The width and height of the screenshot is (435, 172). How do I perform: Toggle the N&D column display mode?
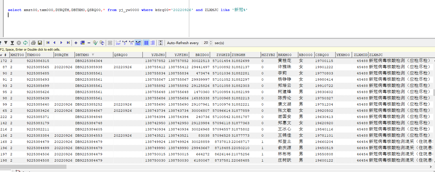pos(138,43)
